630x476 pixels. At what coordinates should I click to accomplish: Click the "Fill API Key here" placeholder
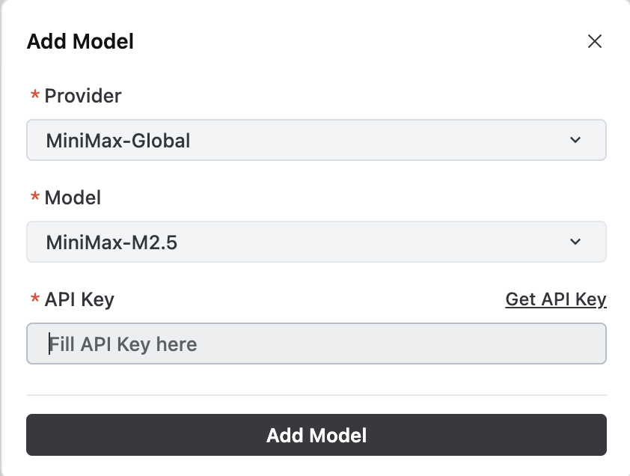(124, 344)
